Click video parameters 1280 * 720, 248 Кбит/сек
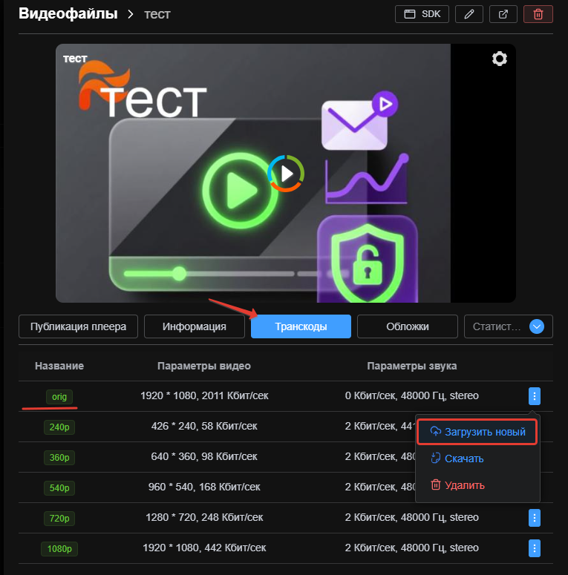The height and width of the screenshot is (575, 568). pos(204,517)
